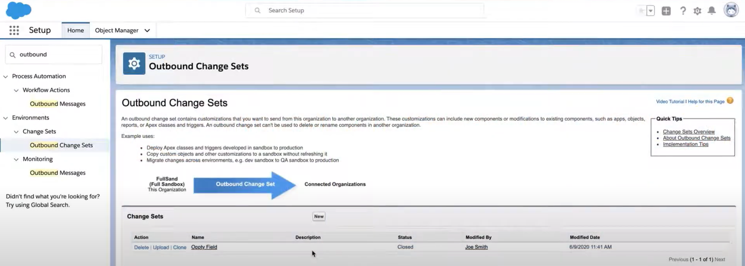Click the Upload action link
745x266 pixels.
click(161, 247)
